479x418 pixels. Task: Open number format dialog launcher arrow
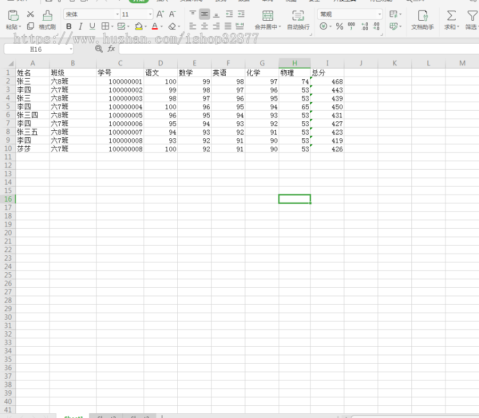pyautogui.click(x=382, y=35)
